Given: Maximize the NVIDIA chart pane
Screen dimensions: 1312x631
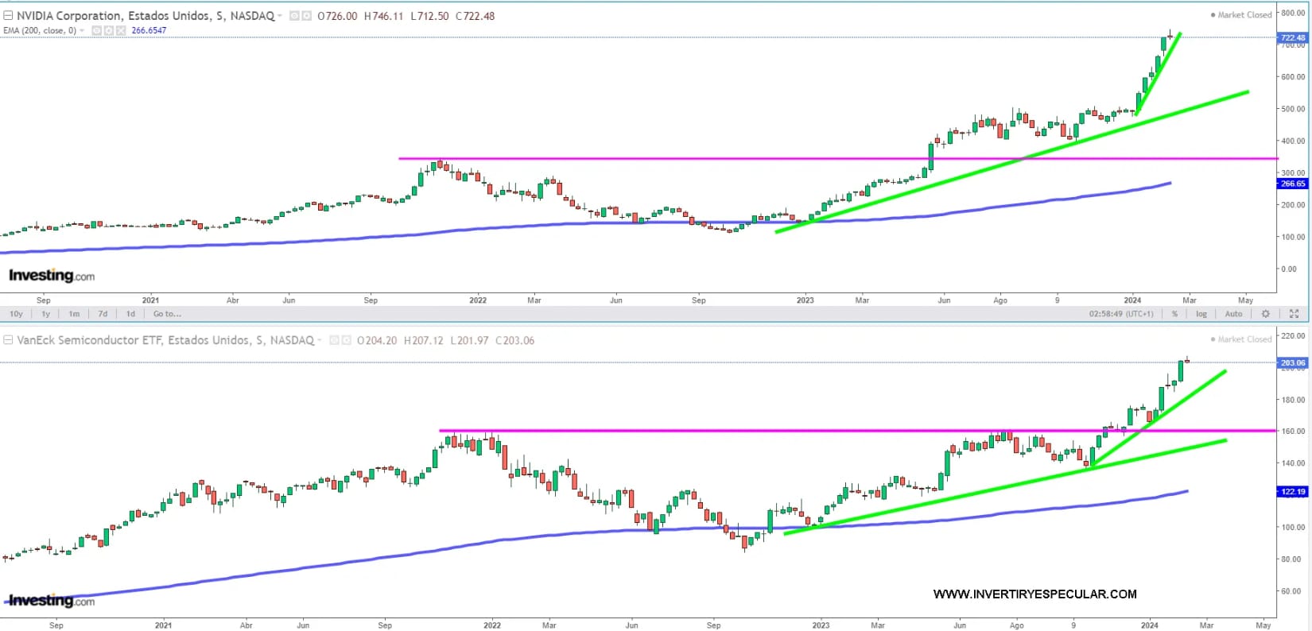Looking at the screenshot, I should (1294, 314).
